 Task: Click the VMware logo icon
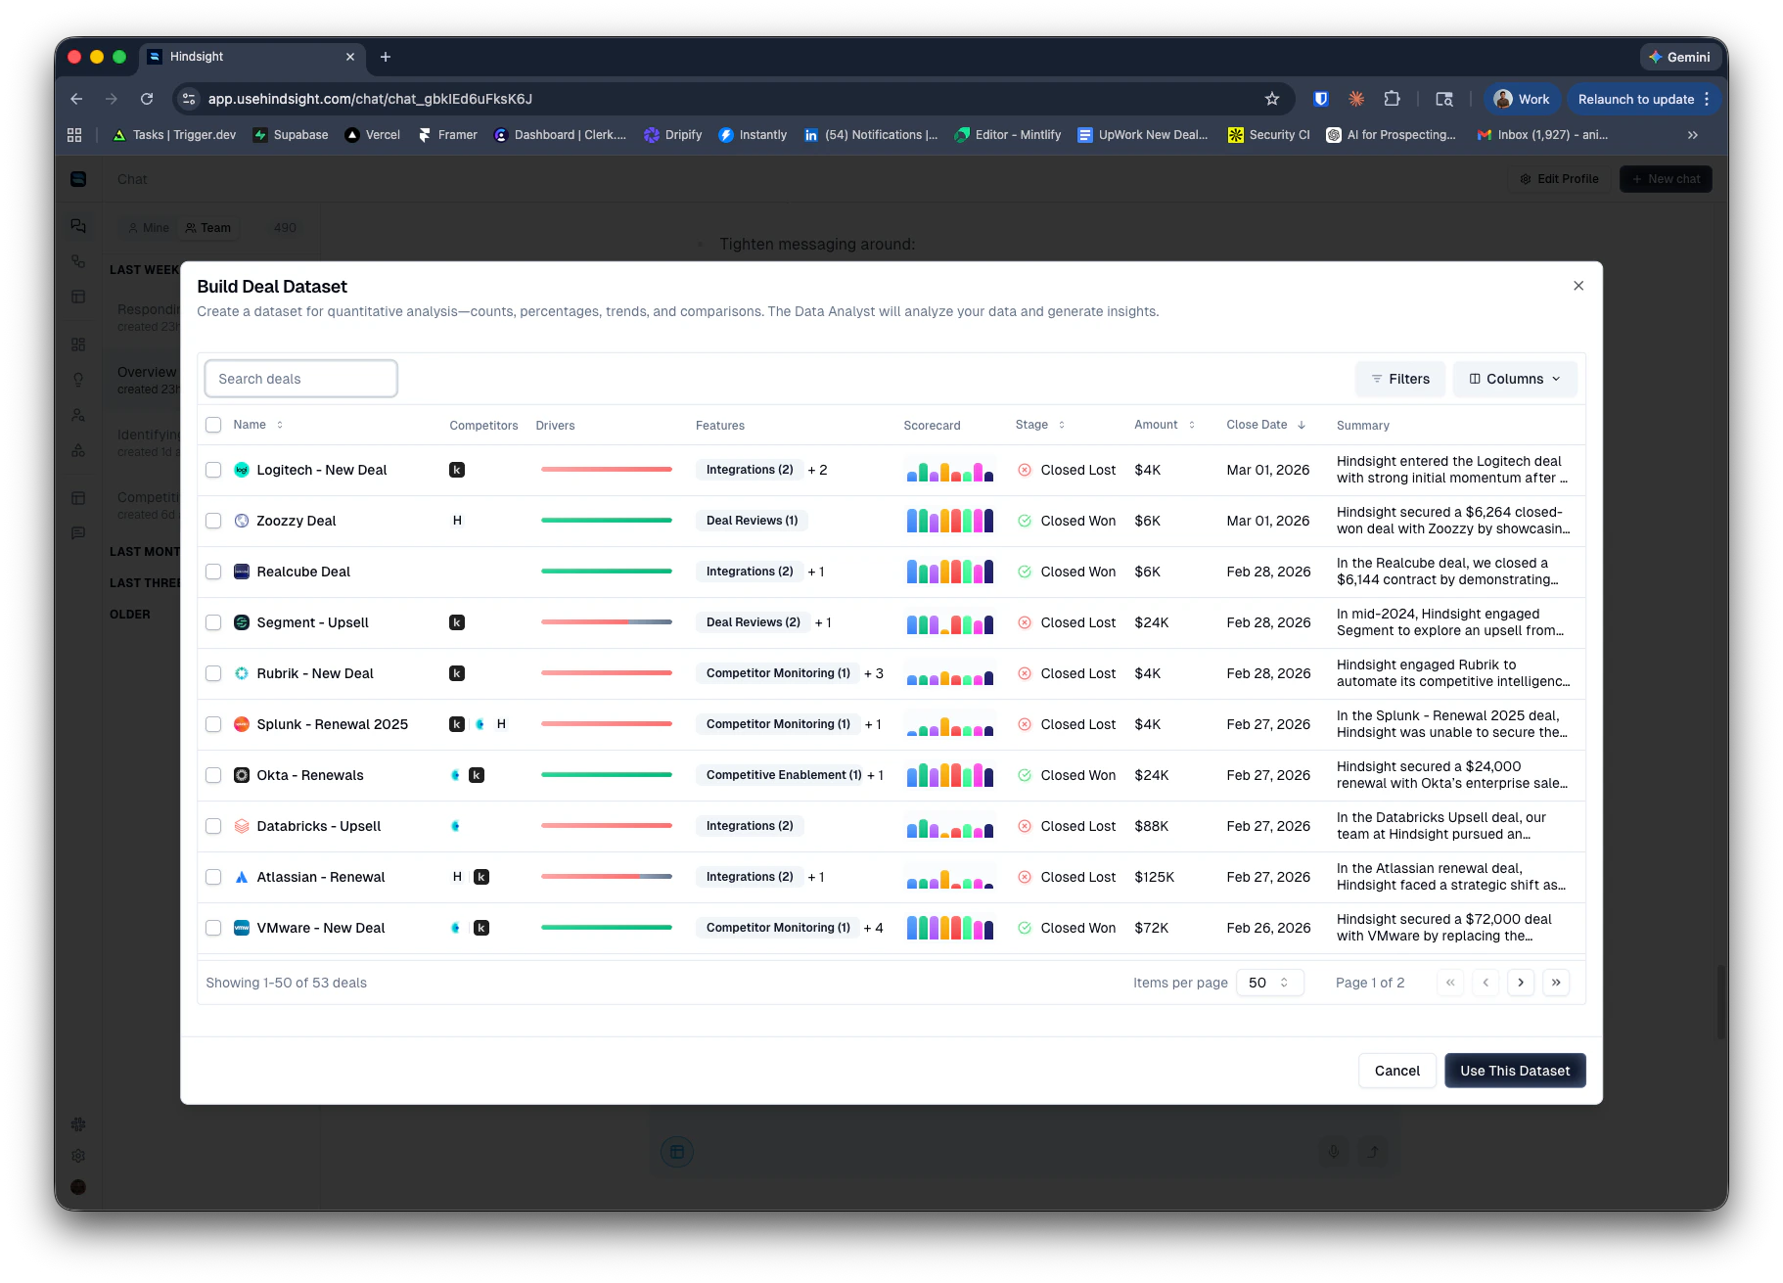pos(242,928)
